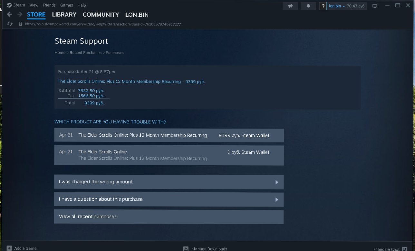Open the Friends menu
Image resolution: width=415 pixels, height=251 pixels.
tap(49, 5)
